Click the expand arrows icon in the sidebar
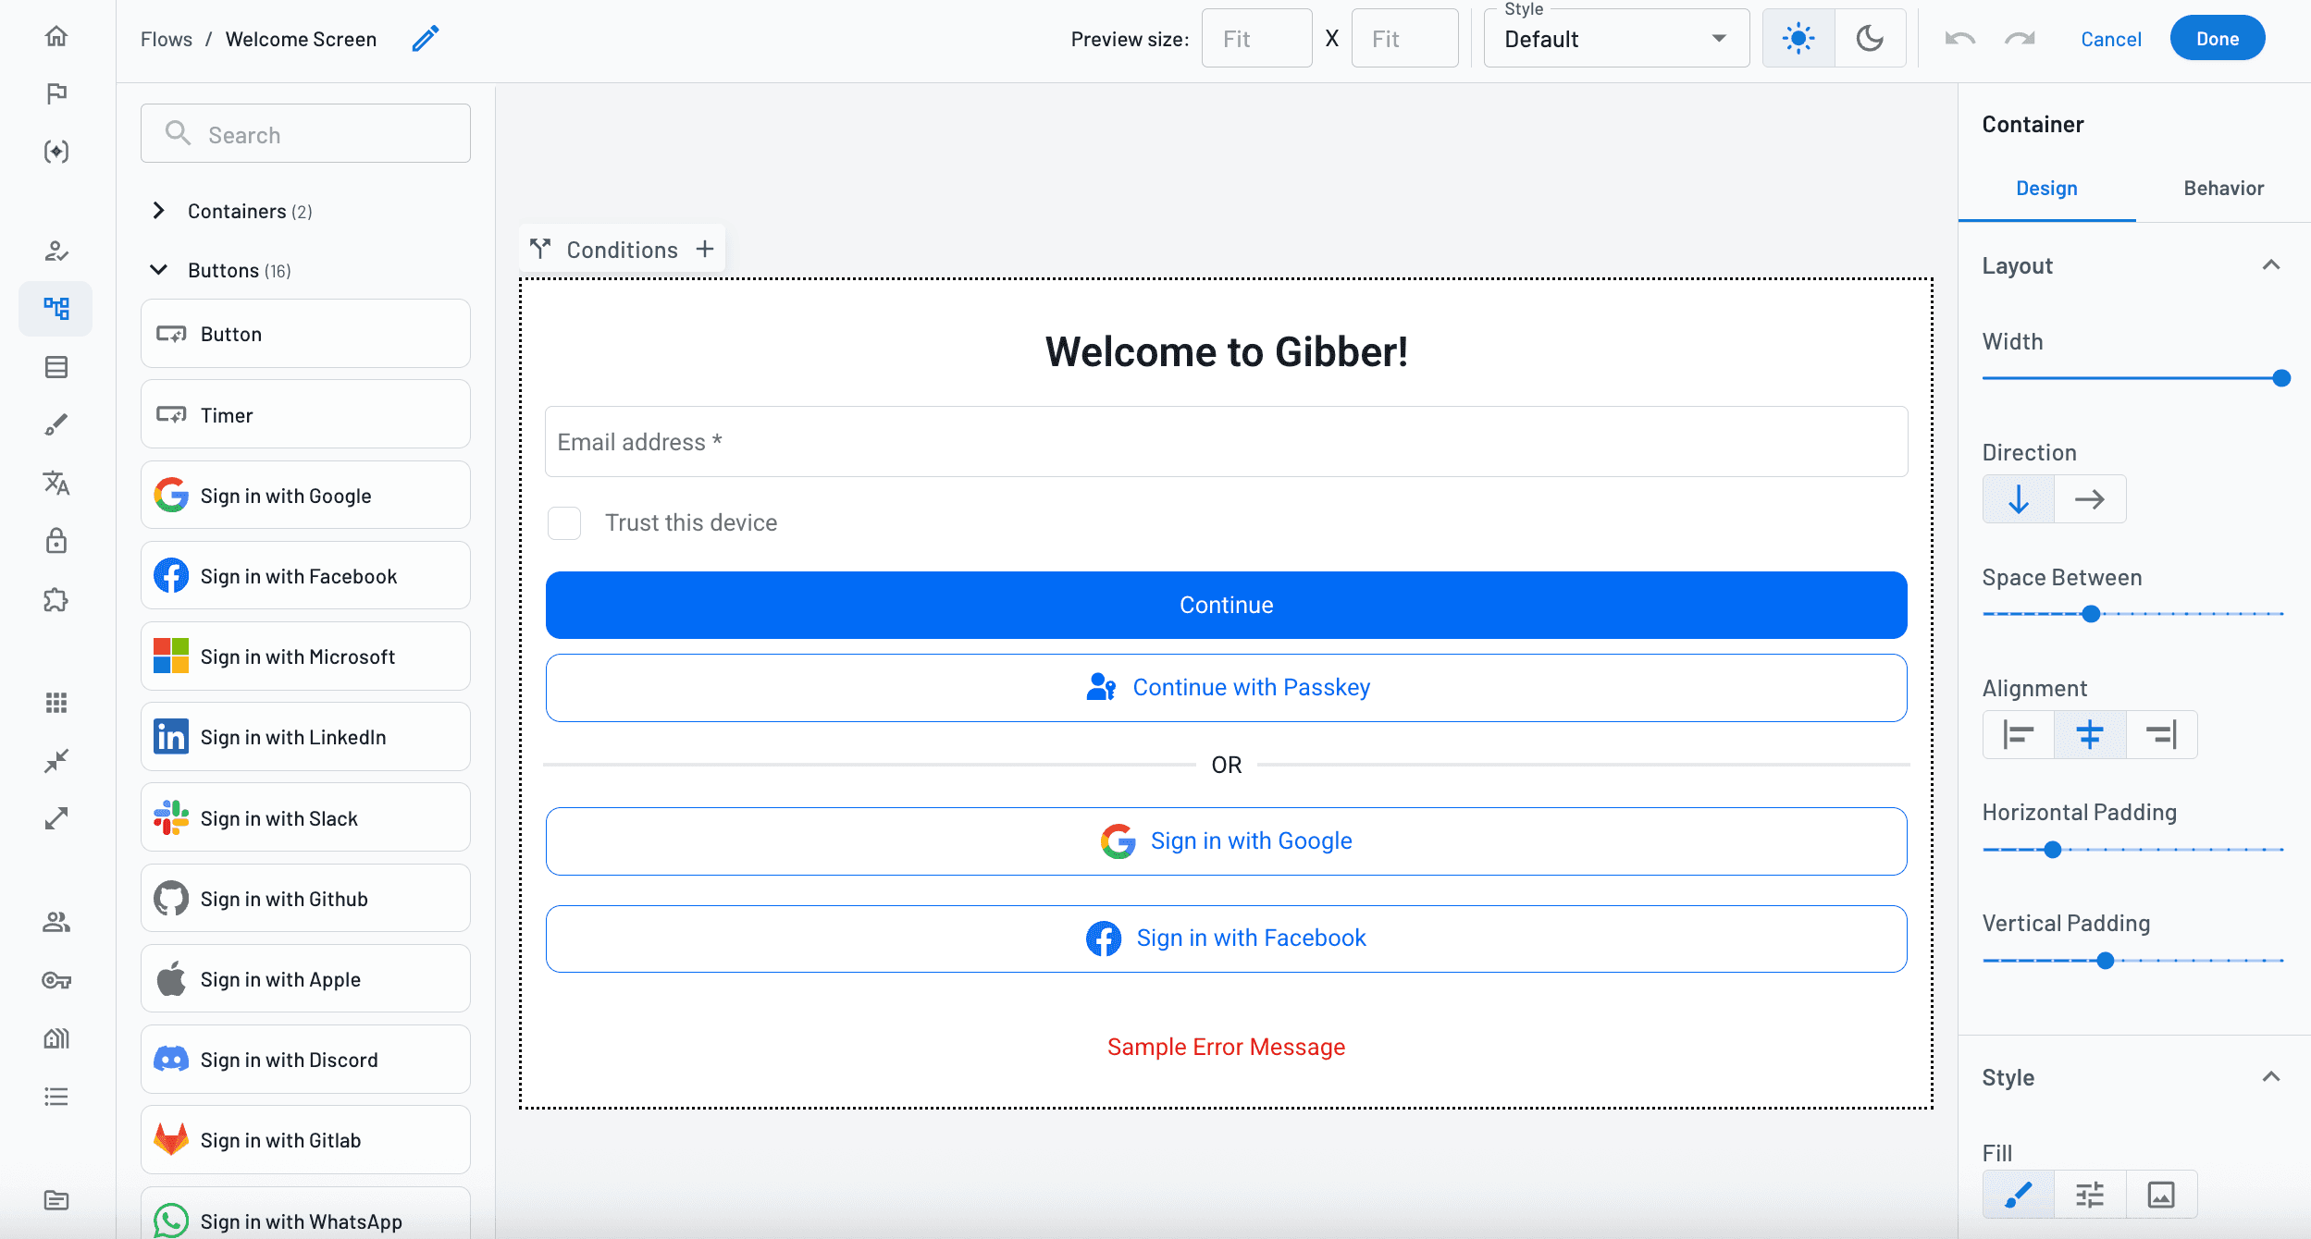This screenshot has width=2311, height=1239. [56, 818]
